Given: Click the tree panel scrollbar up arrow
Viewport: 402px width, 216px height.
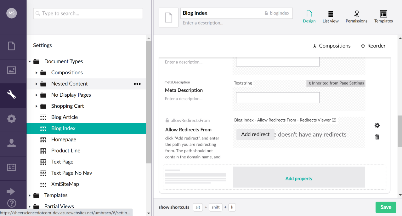Looking at the screenshot, I should tap(149, 38).
